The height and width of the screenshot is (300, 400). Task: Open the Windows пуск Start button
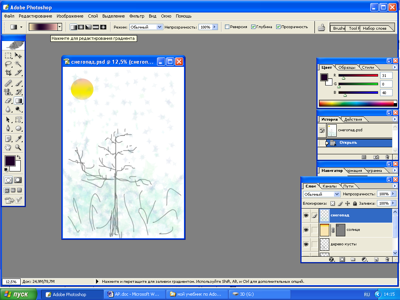[18, 295]
